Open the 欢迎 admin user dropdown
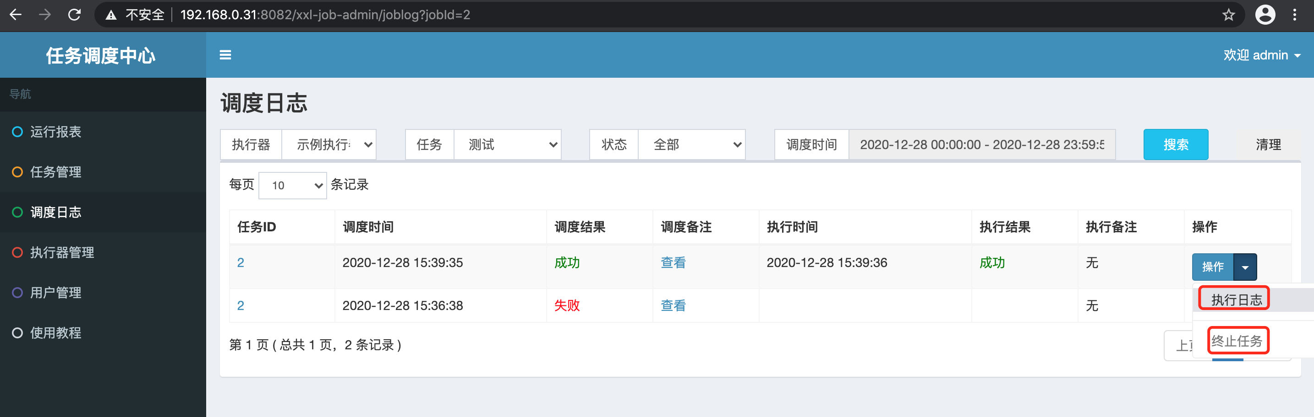The height and width of the screenshot is (417, 1314). point(1261,55)
